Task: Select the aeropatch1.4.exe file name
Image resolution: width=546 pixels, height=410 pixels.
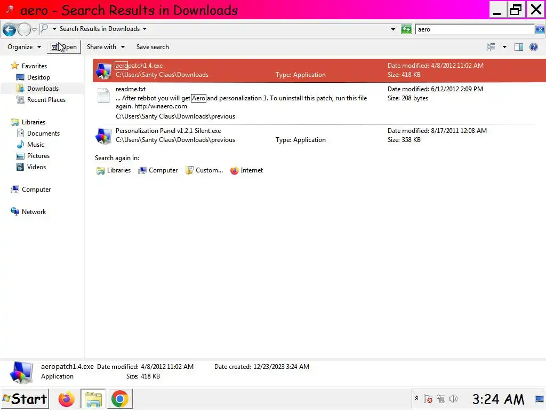Action: click(139, 66)
